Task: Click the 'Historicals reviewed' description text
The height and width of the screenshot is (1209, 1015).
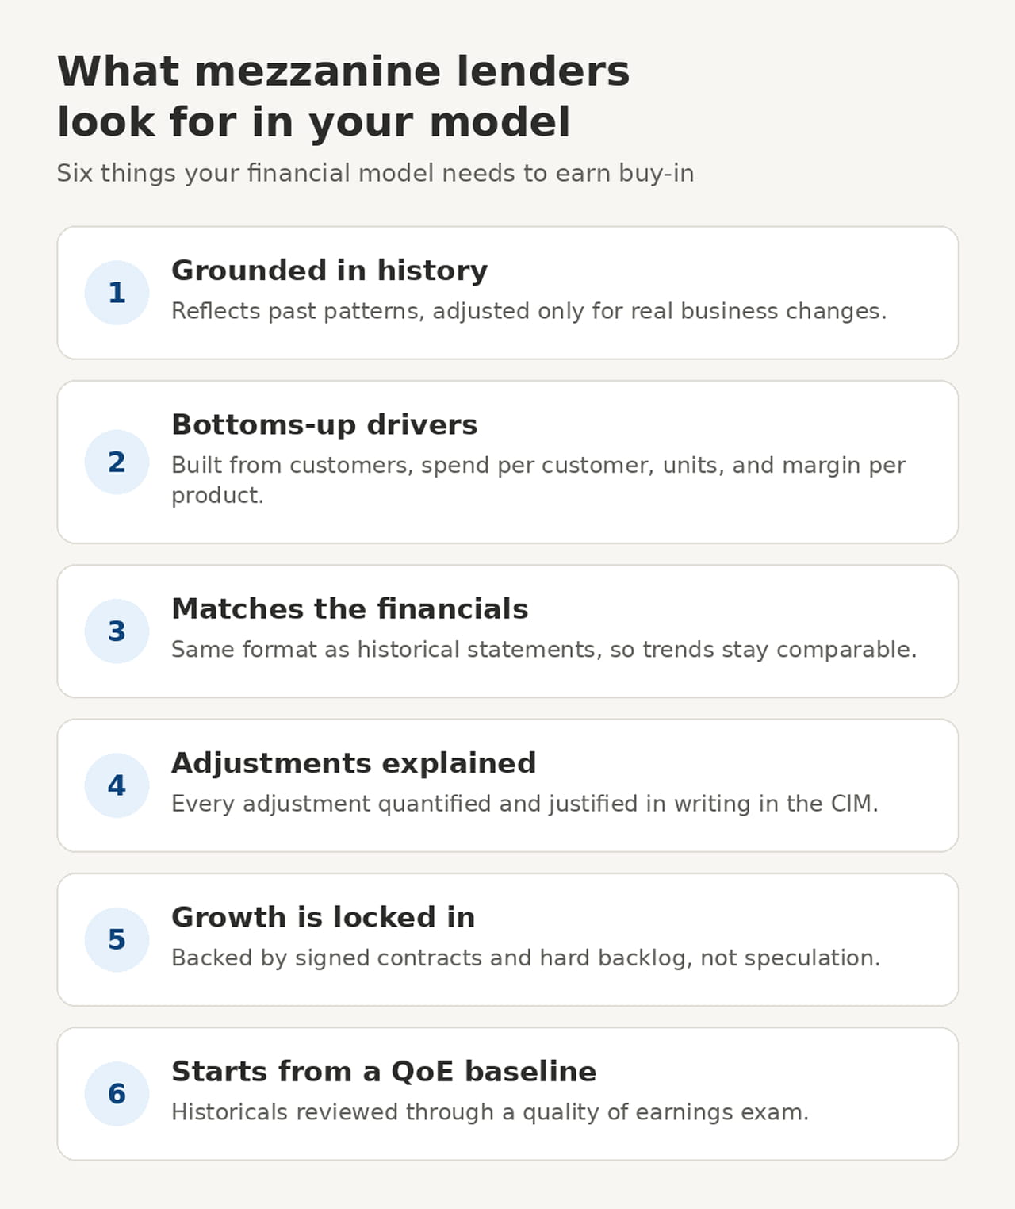Action: 490,1112
